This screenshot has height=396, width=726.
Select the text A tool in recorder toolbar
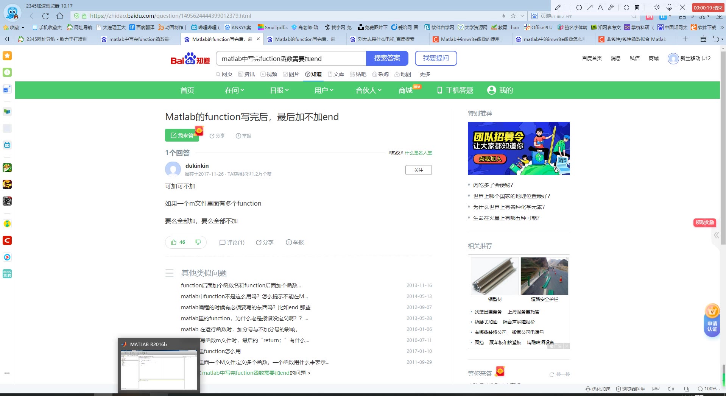coord(600,7)
